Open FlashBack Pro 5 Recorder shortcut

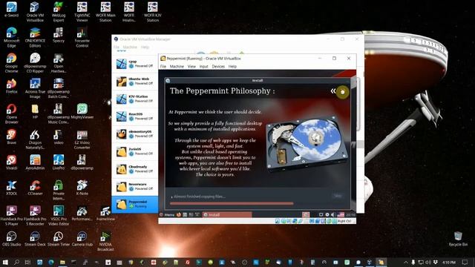click(x=35, y=215)
